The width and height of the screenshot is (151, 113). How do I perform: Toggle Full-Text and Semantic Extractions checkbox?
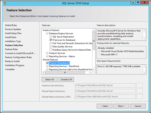coord(51,43)
